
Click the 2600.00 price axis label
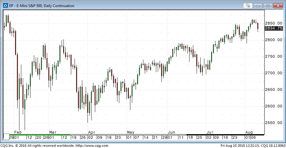click(x=274, y=106)
